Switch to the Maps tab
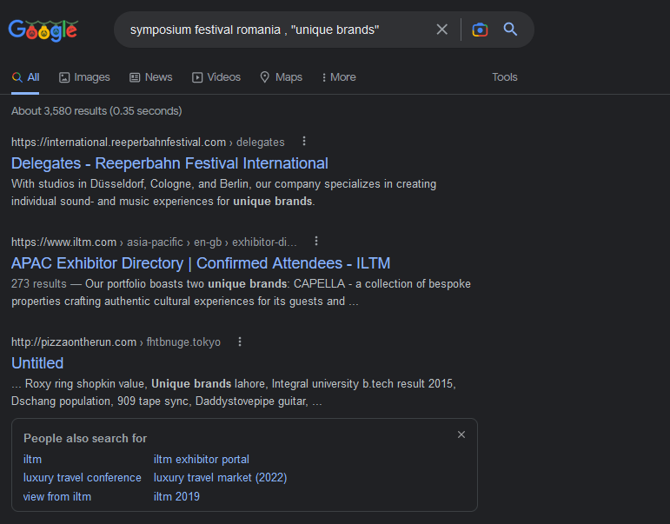Screen dimensions: 670x524 pyautogui.click(x=282, y=77)
